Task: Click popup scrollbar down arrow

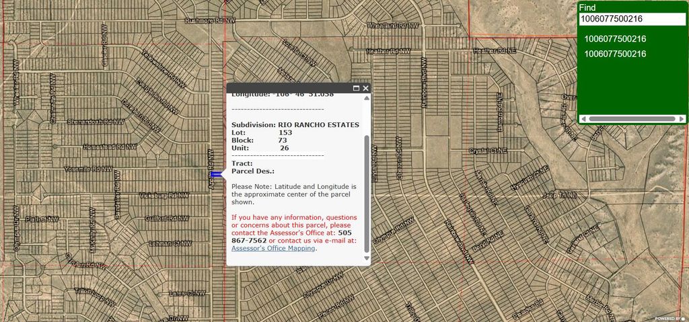Action: click(x=367, y=259)
